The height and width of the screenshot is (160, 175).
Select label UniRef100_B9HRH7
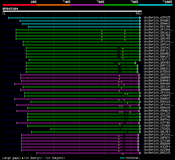pyautogui.click(x=157, y=99)
